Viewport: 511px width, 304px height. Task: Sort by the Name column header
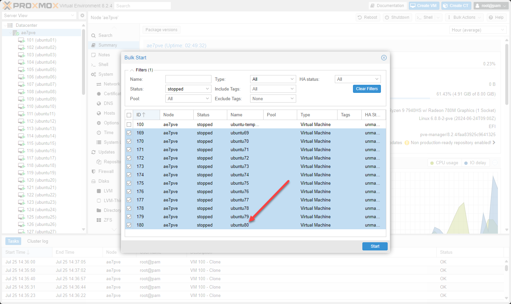pyautogui.click(x=236, y=115)
